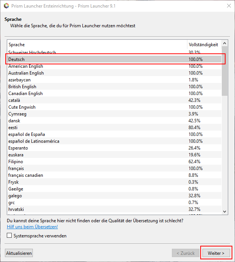
Task: Sort by the Sprache column header
Action: pyautogui.click(x=97, y=45)
